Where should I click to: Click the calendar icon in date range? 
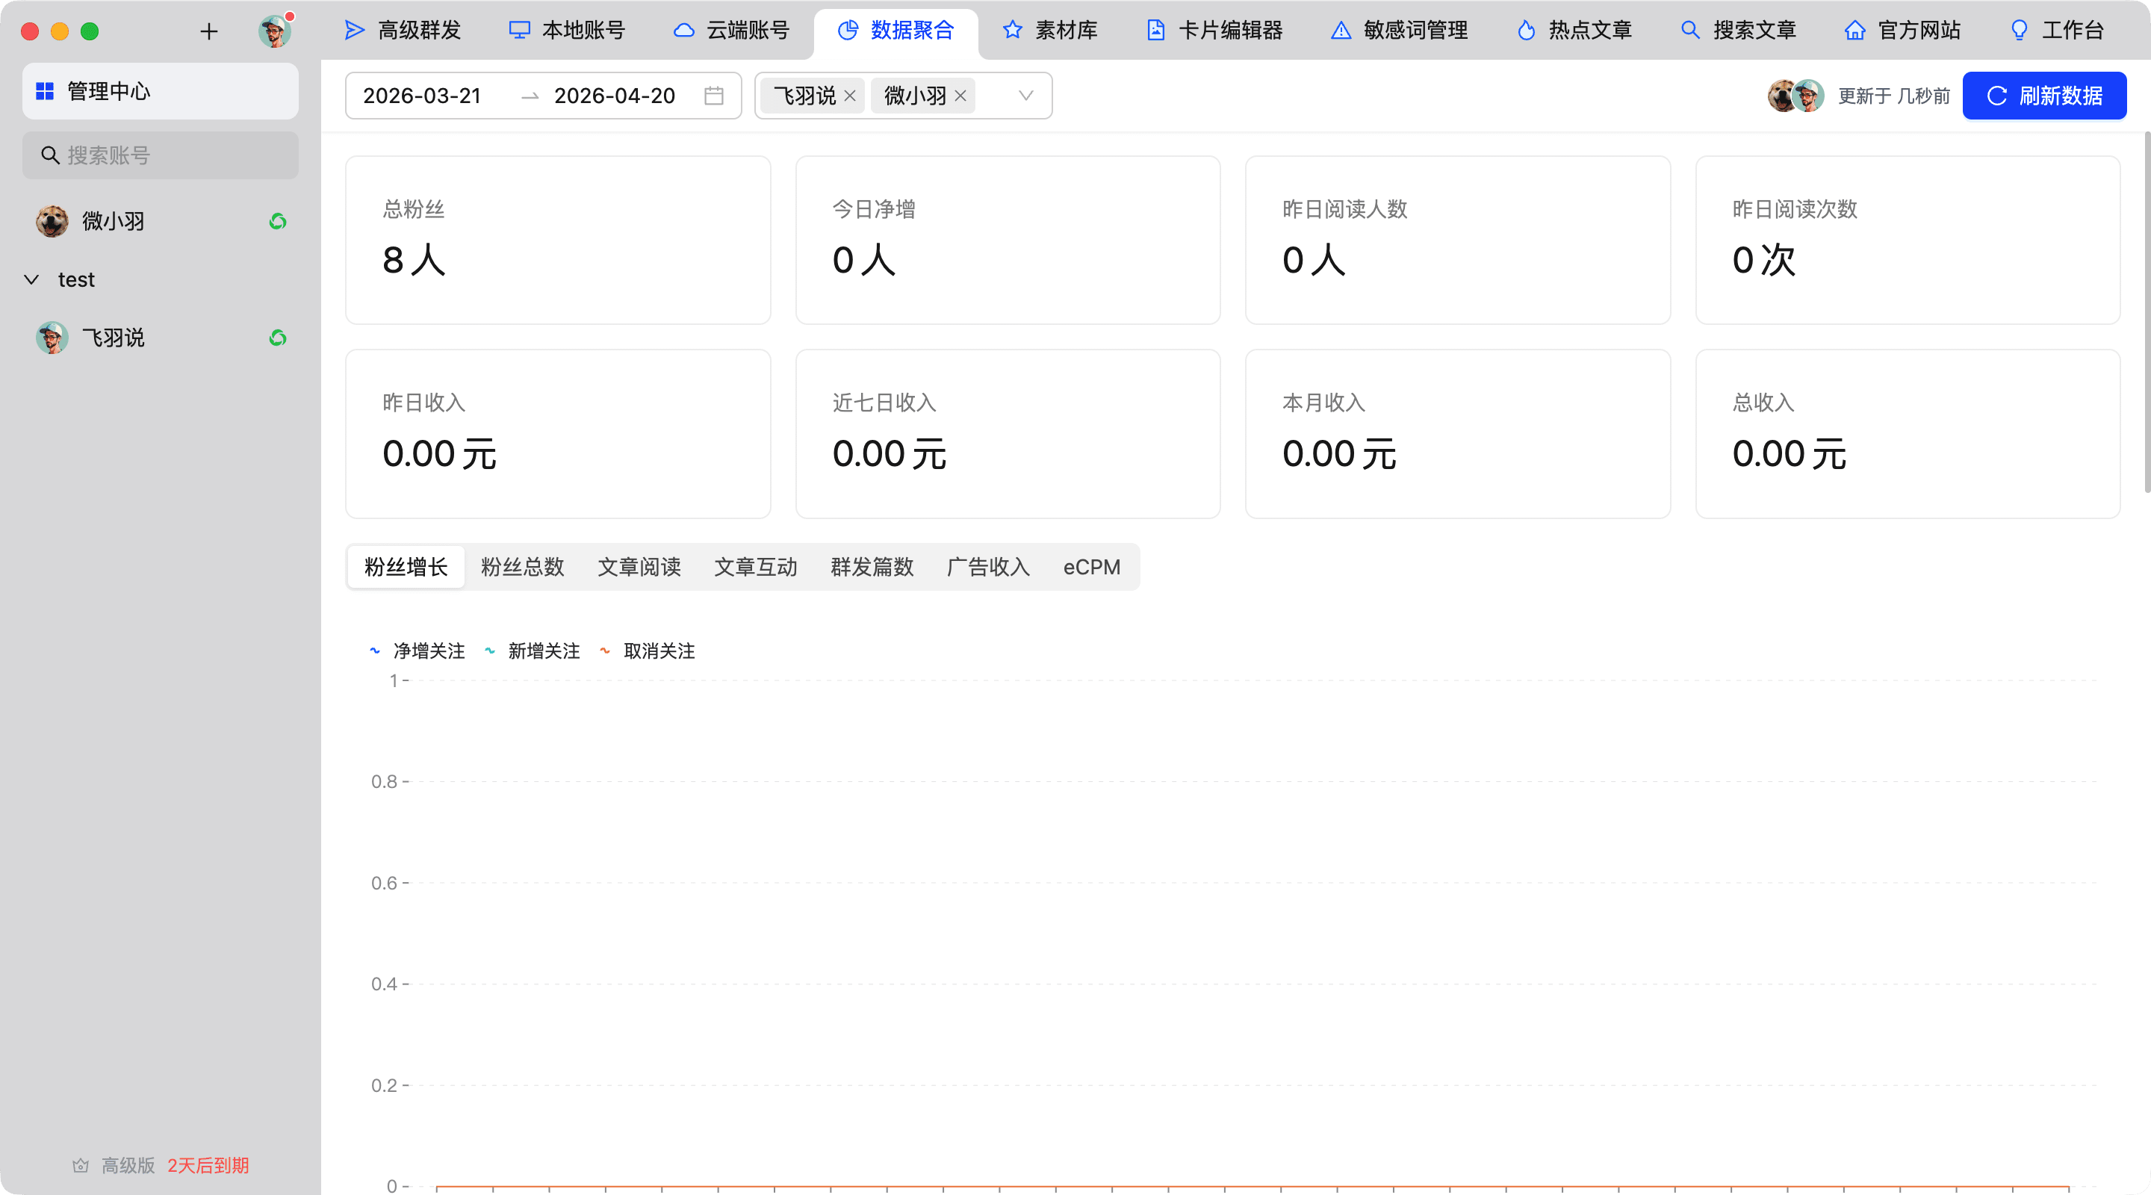click(x=713, y=96)
